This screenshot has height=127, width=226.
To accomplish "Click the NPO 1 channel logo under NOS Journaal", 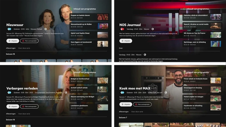I will point(122,29).
